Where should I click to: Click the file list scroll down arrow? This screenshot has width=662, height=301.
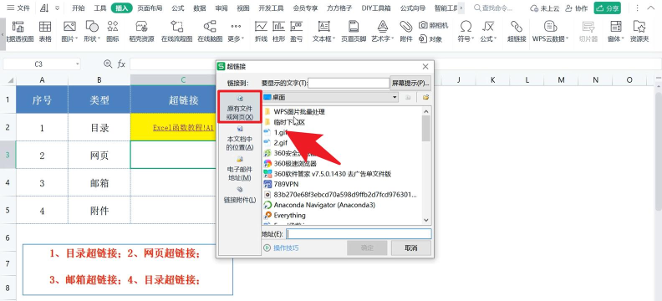(425, 221)
